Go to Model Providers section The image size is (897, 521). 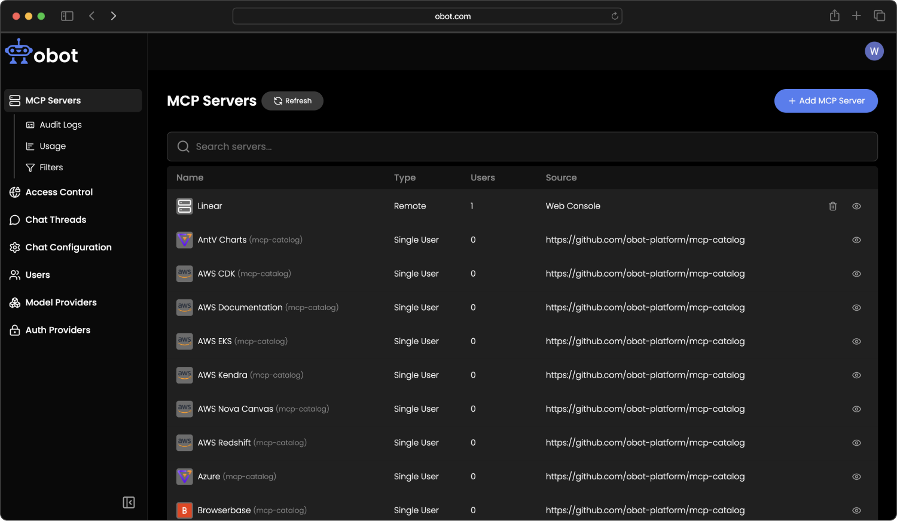tap(60, 302)
